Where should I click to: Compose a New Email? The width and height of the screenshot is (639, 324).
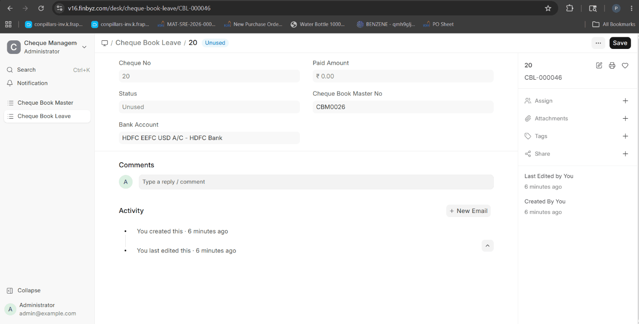[x=468, y=211]
